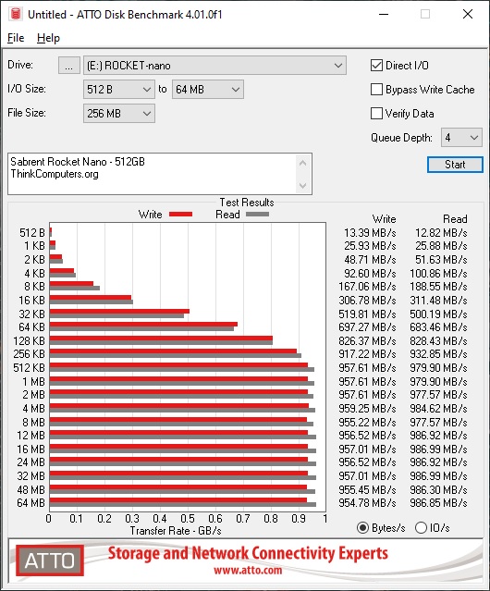Click description box scroll down arrow
Viewport: 490px width, 591px height.
pyautogui.click(x=303, y=185)
